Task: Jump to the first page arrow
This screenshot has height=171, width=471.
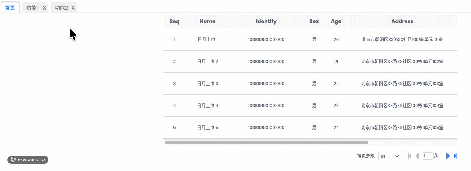Action: pyautogui.click(x=410, y=156)
